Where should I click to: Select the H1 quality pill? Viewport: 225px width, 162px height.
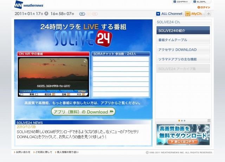pos(82,14)
